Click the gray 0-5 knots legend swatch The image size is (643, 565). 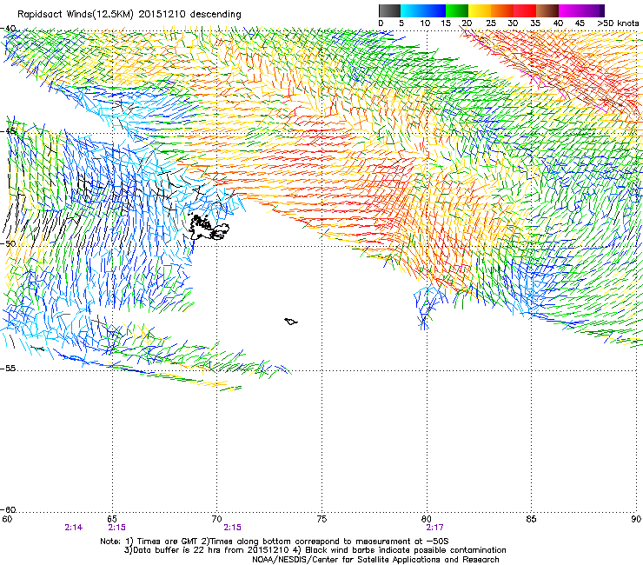(389, 10)
